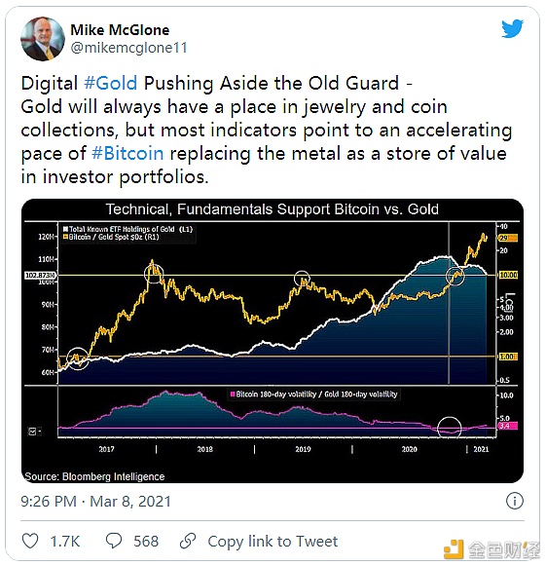Click the 1.7K likes count

coord(65,542)
